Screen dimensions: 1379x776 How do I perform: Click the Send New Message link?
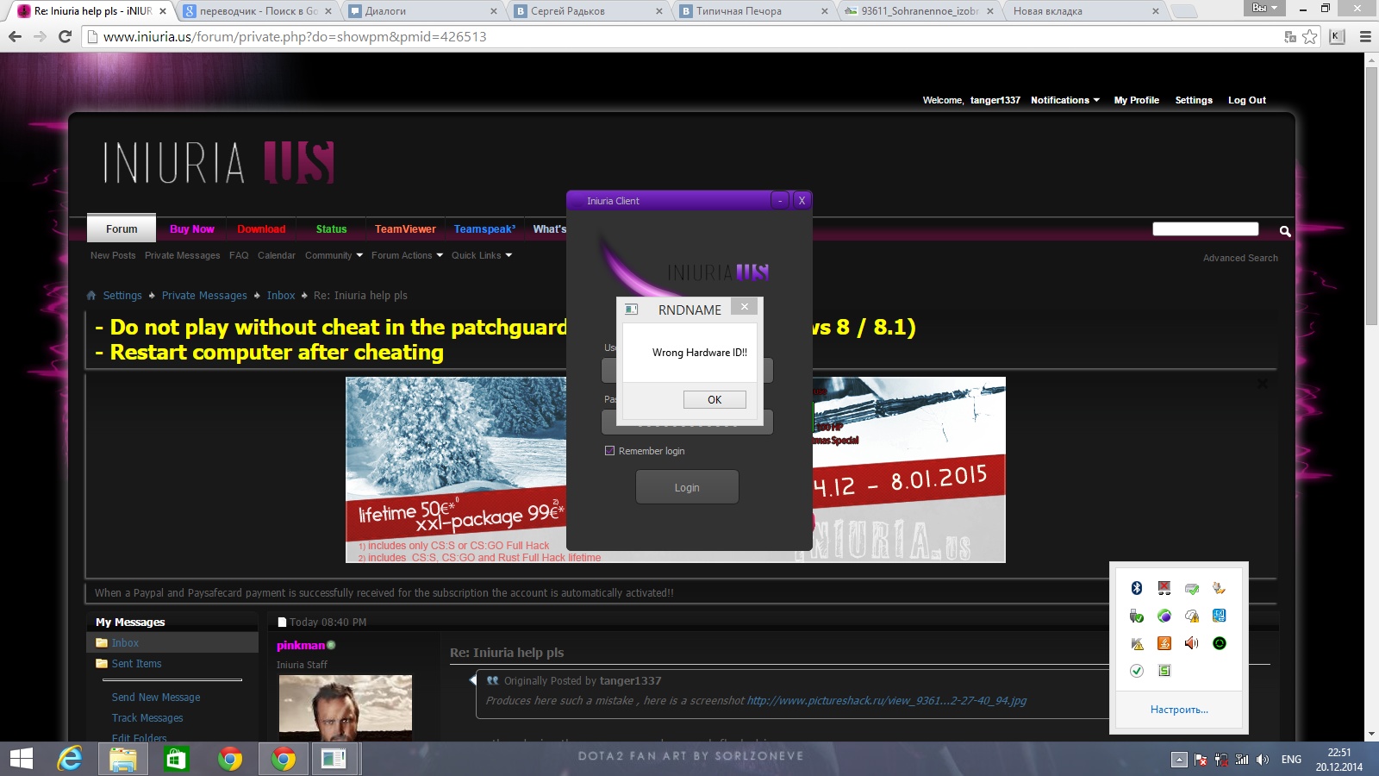(156, 697)
